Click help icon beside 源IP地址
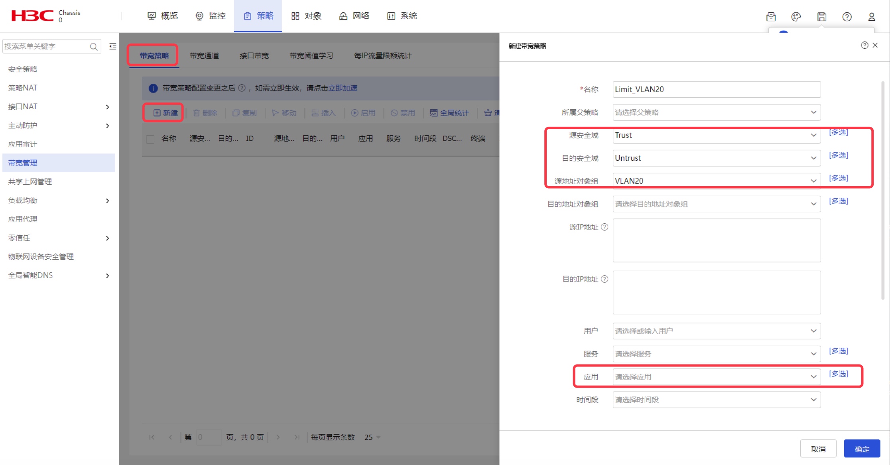The width and height of the screenshot is (890, 465). pyautogui.click(x=604, y=227)
